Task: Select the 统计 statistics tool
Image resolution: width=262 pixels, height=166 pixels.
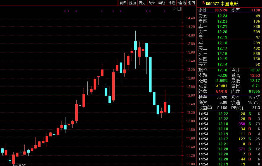Action: click(x=152, y=3)
